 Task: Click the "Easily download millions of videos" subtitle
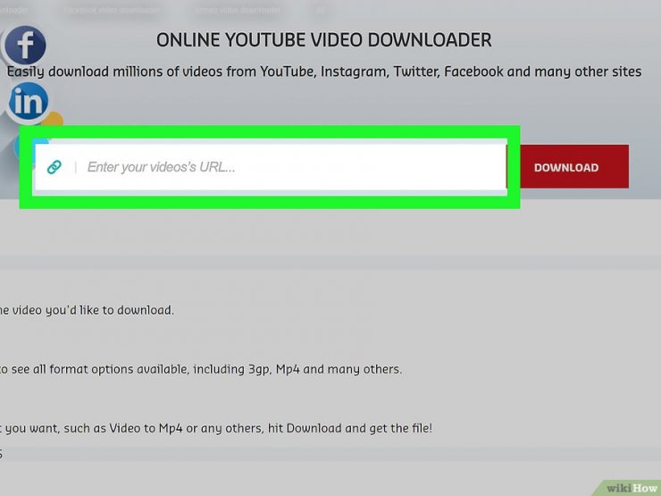point(323,71)
